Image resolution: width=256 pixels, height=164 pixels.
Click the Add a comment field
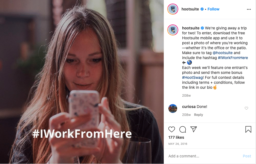(x=204, y=156)
